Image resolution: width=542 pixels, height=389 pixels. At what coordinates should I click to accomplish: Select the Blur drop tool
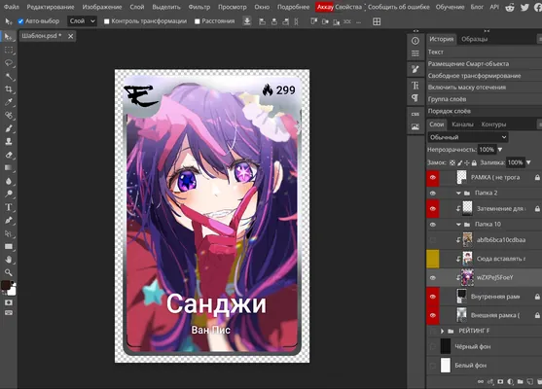pos(9,181)
